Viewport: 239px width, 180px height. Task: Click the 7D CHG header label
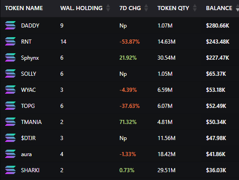click(130, 8)
